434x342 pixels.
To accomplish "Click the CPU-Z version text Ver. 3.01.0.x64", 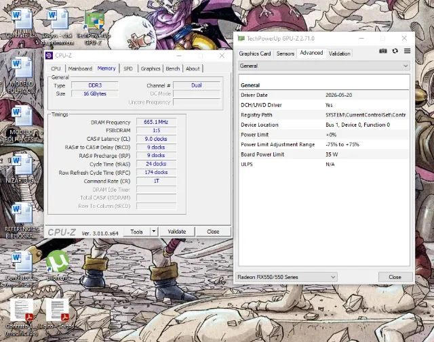I will click(100, 234).
